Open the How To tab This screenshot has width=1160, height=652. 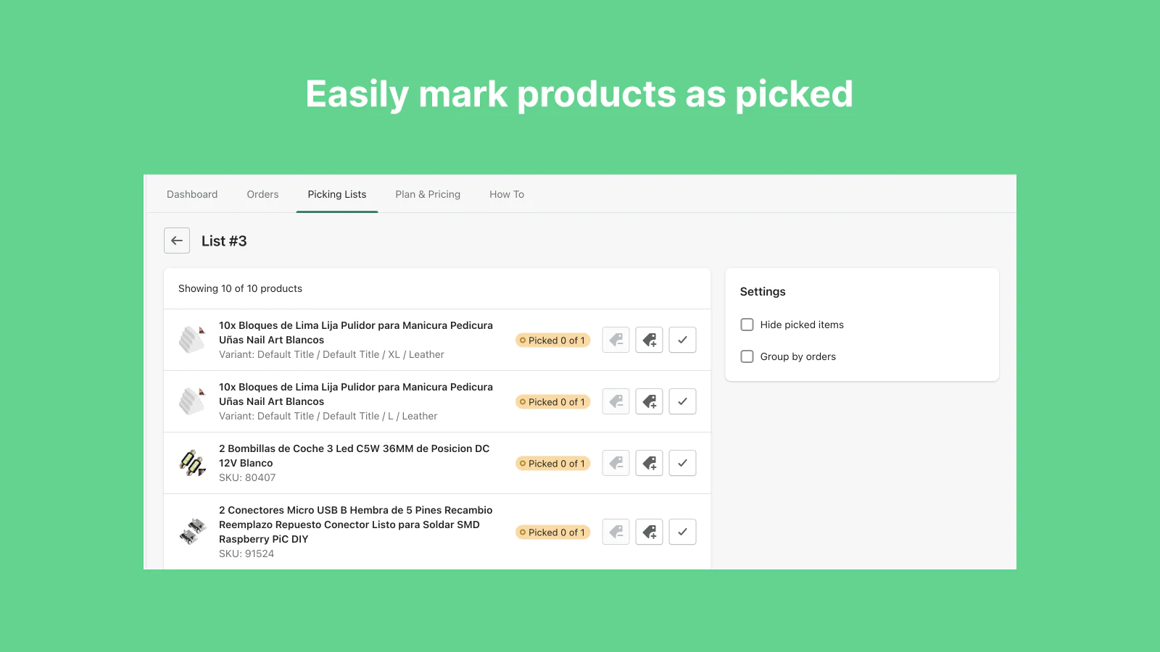point(507,194)
